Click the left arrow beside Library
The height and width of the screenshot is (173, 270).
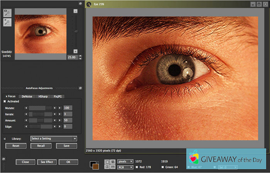5,138
